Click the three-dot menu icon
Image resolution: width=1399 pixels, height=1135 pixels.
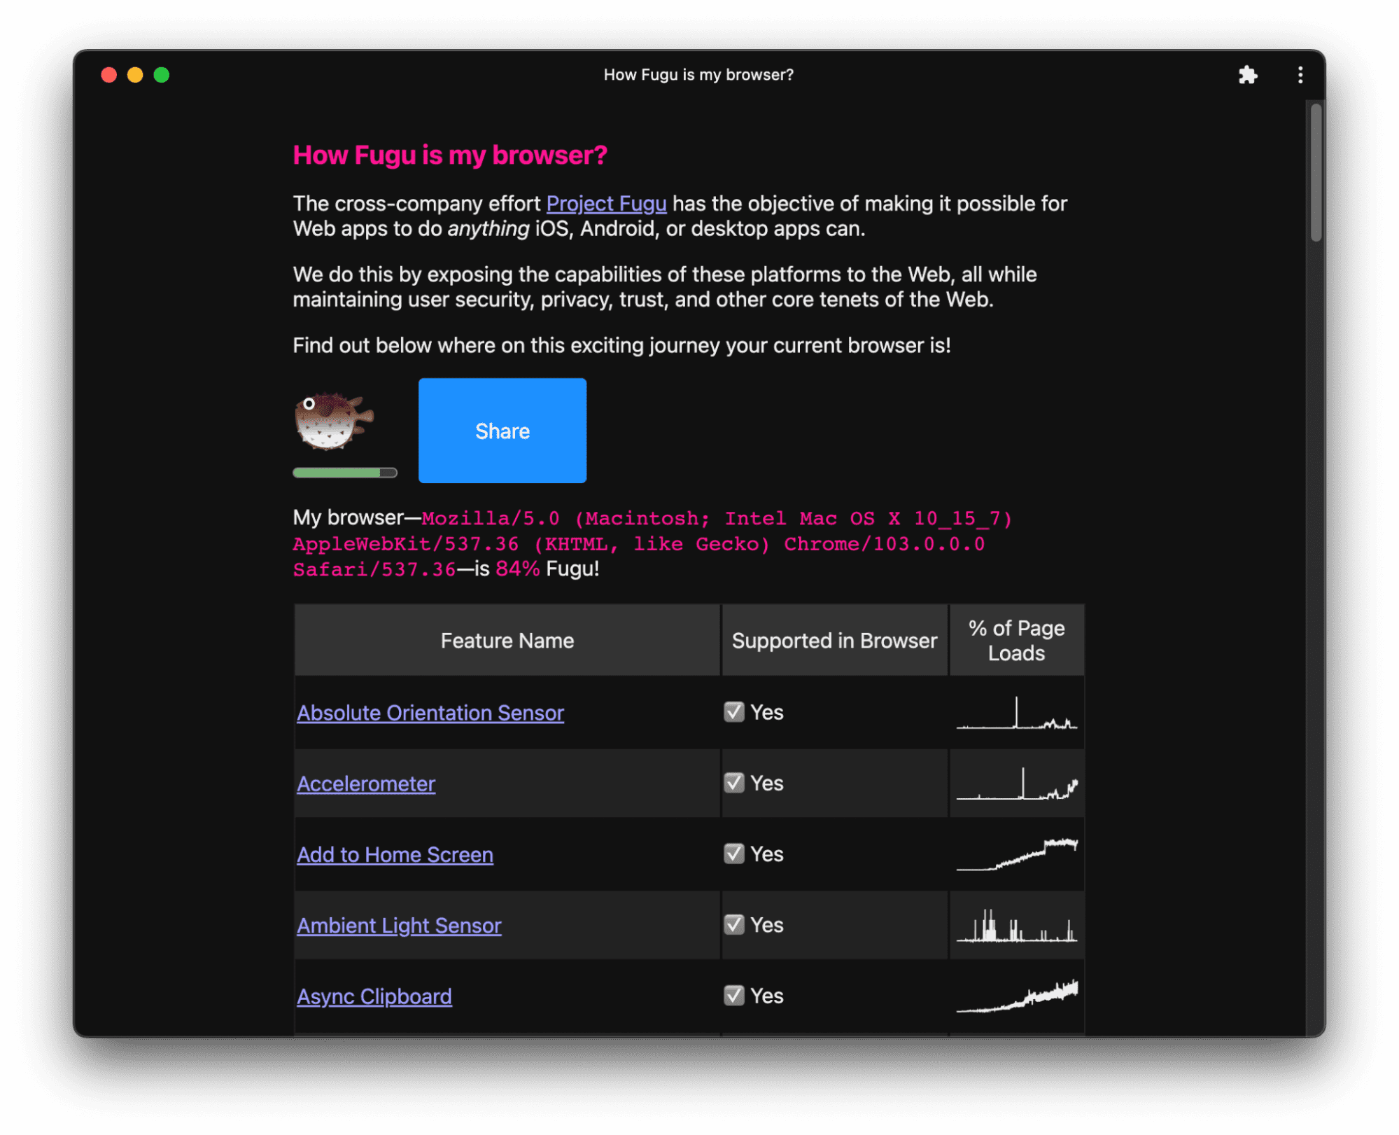(1300, 76)
